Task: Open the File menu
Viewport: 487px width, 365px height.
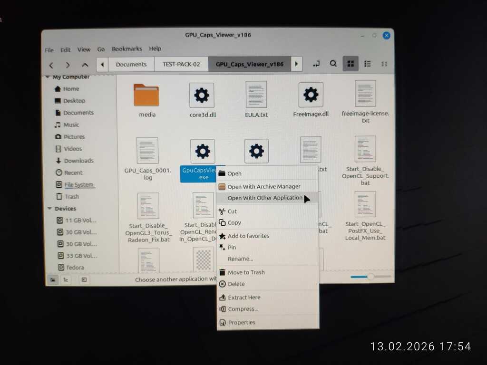Action: coord(49,50)
